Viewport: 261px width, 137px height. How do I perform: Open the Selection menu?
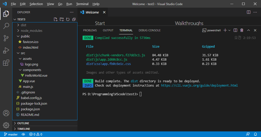pos(36,4)
